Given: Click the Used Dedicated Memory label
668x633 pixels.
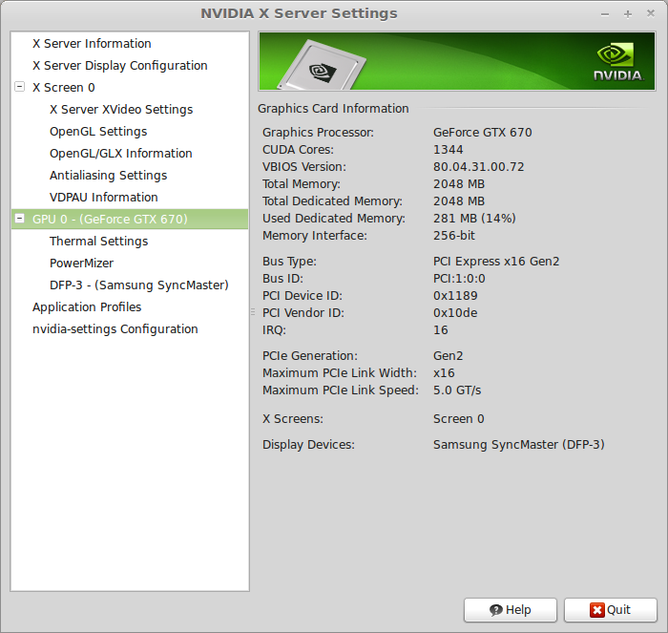Looking at the screenshot, I should (334, 219).
